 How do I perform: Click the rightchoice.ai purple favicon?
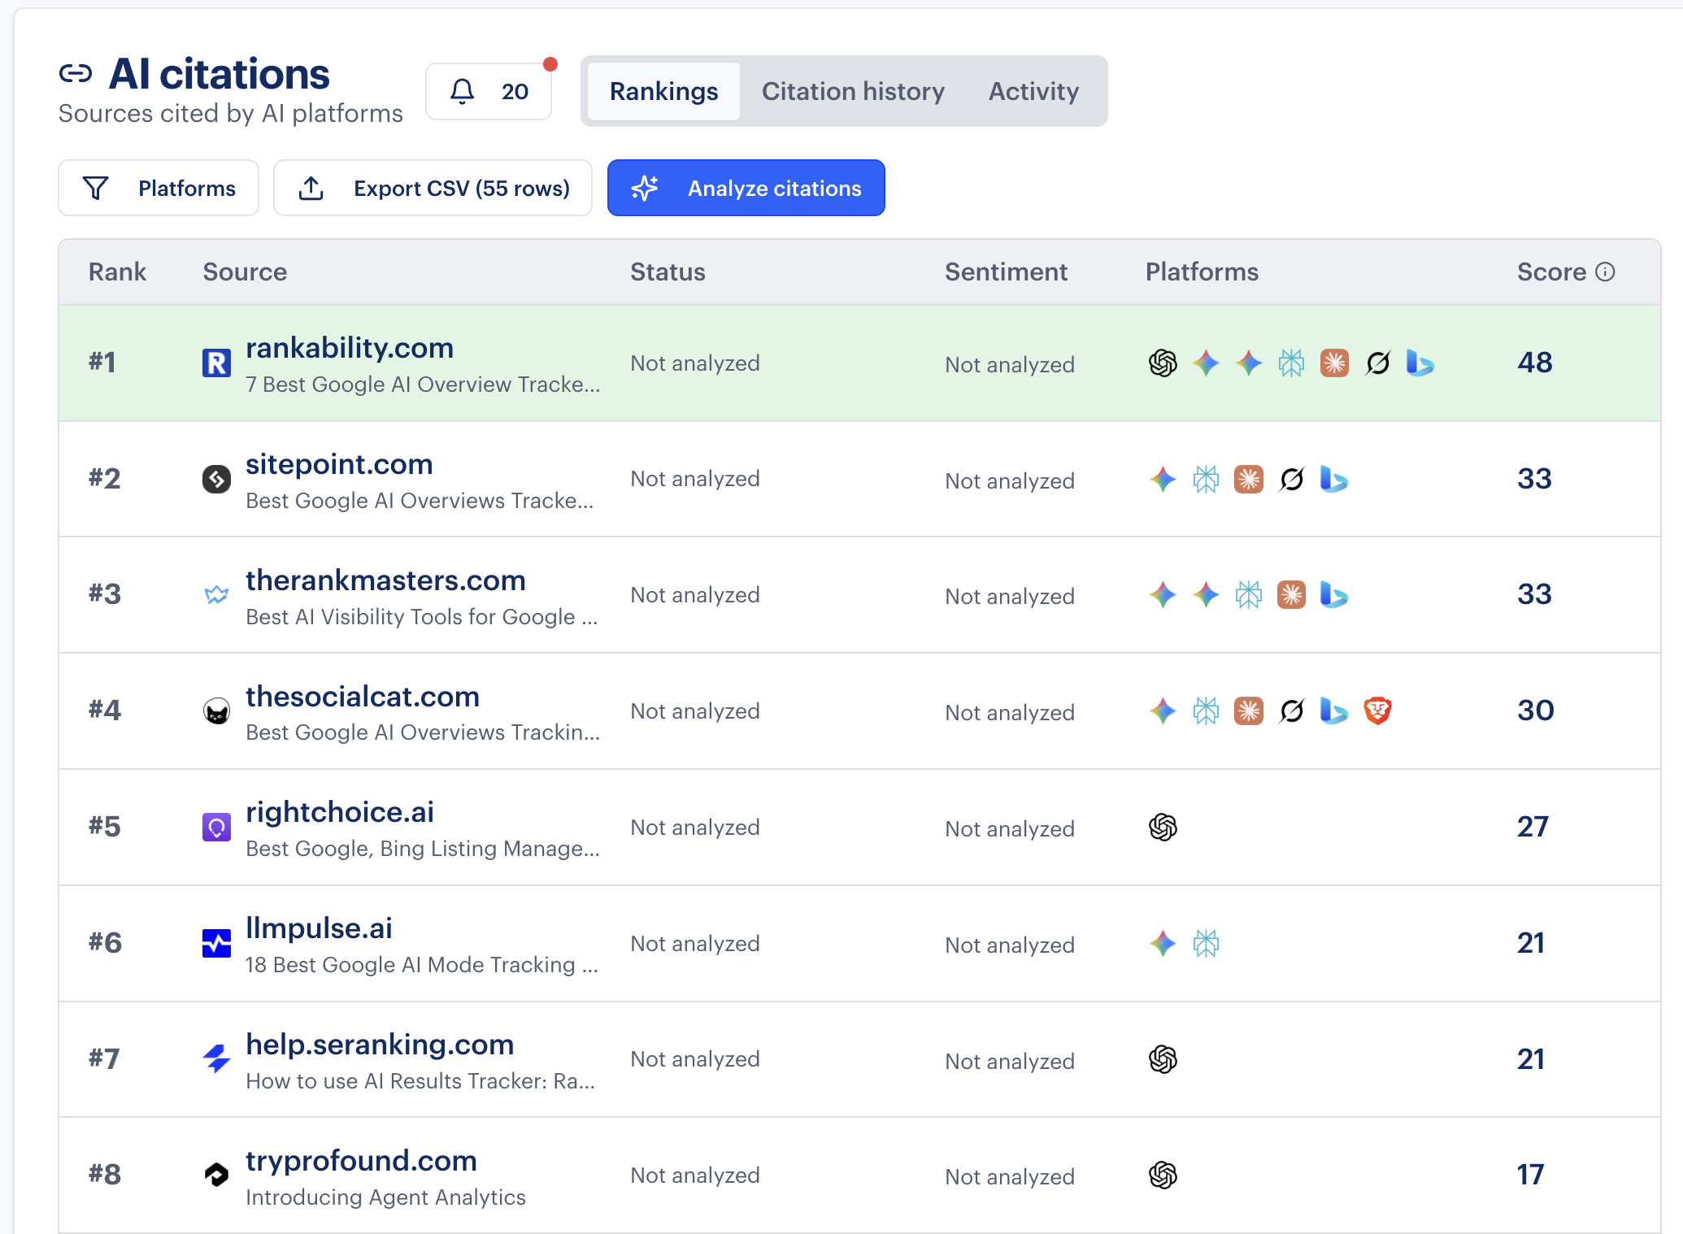[x=216, y=828]
